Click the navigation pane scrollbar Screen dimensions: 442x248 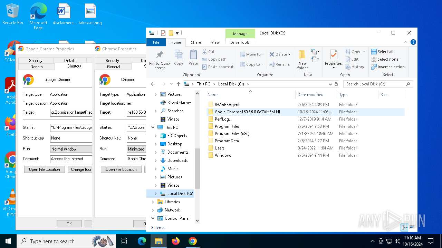click(x=198, y=169)
